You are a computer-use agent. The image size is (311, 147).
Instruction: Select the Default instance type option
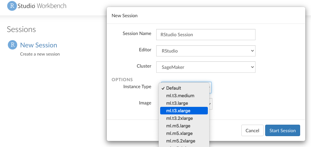pos(184,88)
